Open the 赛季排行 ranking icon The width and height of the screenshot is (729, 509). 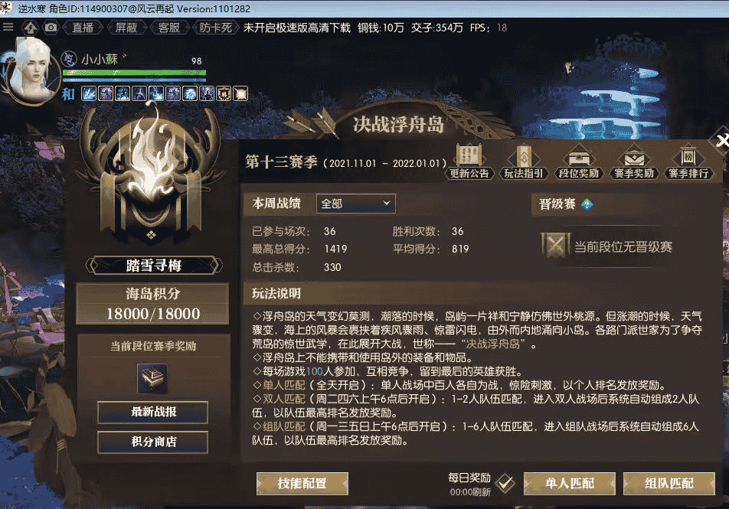click(x=688, y=161)
